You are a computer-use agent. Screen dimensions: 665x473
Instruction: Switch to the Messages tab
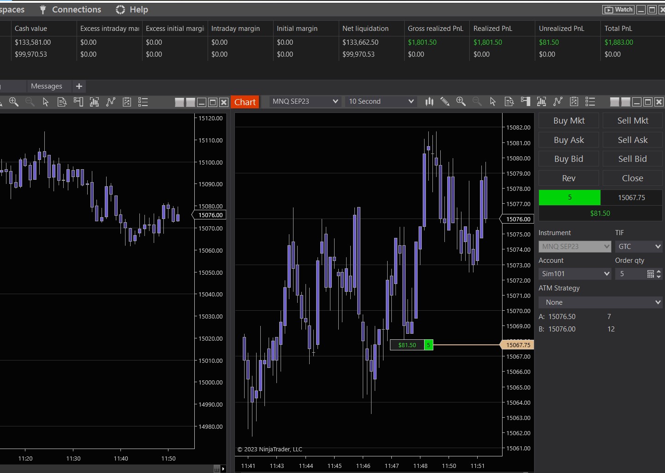tap(46, 86)
